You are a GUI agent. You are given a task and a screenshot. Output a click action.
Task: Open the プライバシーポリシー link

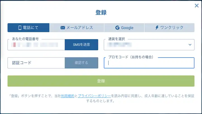click(94, 96)
